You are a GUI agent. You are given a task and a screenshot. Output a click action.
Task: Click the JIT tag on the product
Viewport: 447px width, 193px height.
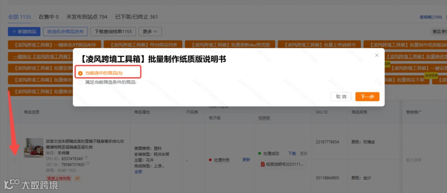(x=77, y=179)
